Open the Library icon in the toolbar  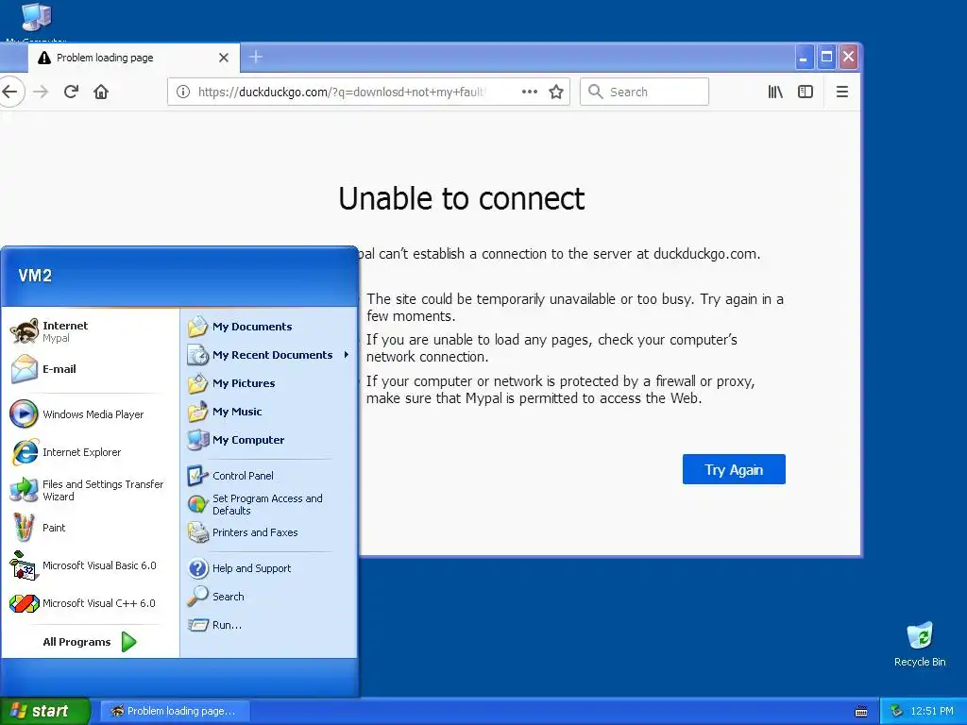point(775,92)
